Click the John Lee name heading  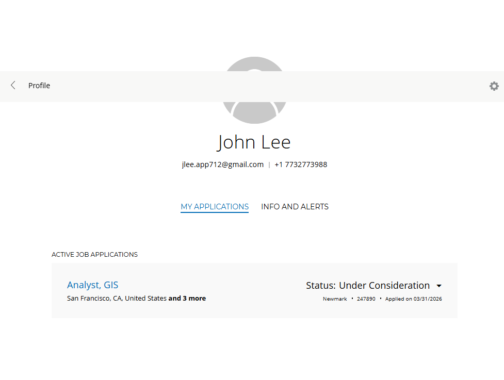coord(254,142)
